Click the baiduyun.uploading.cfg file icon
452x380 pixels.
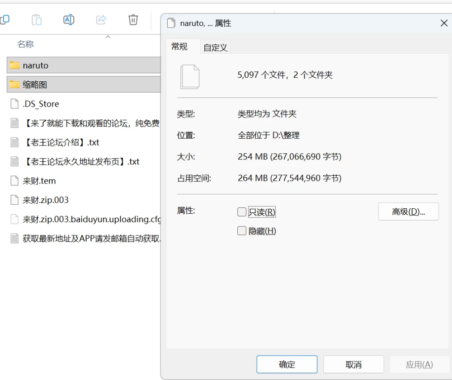pos(14,219)
